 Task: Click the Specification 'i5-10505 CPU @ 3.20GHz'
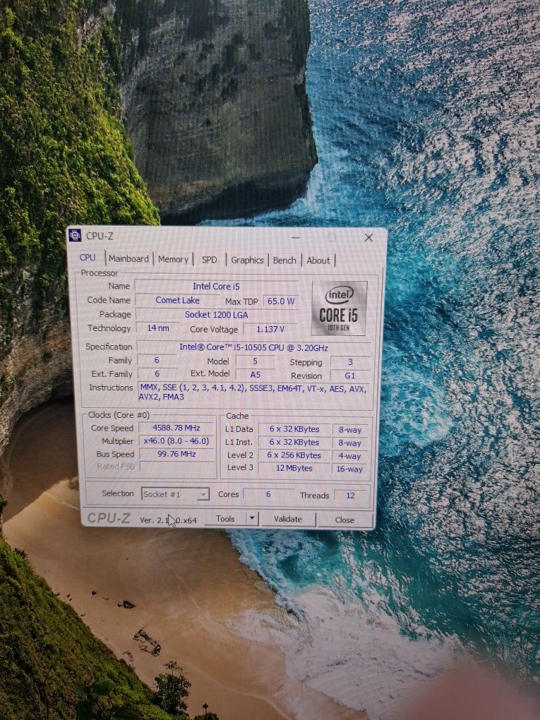point(254,347)
